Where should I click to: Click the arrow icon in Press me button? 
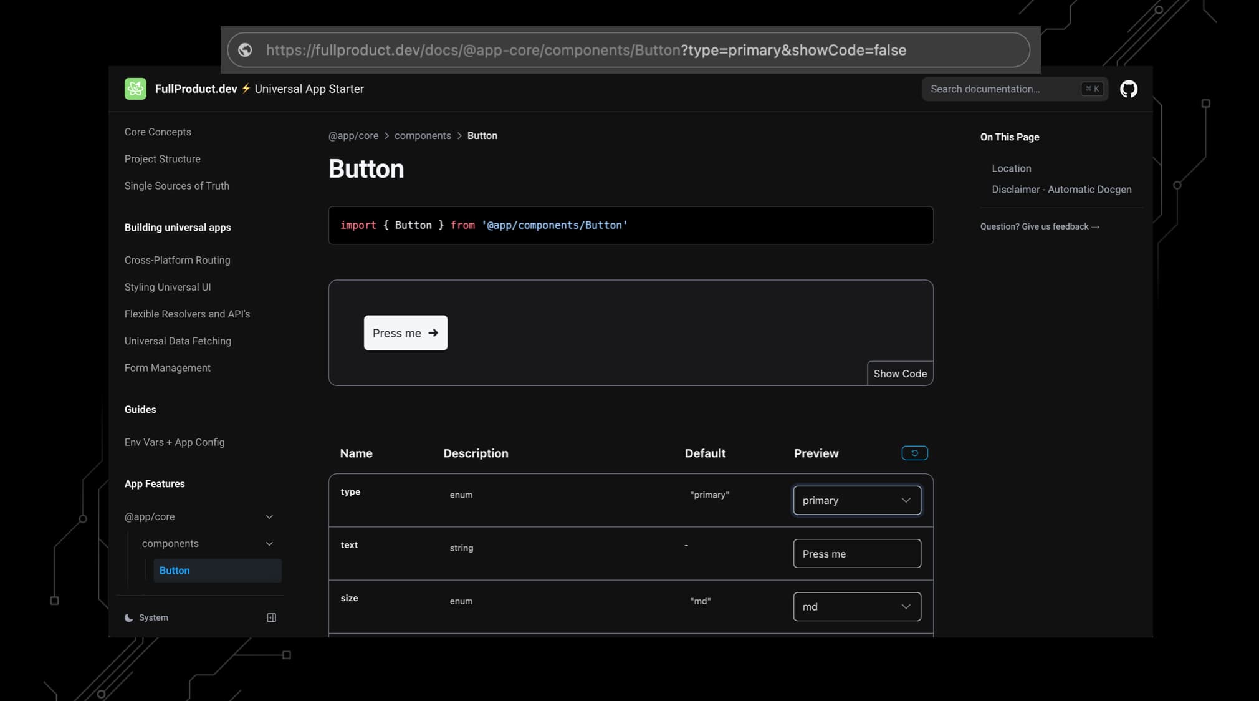tap(433, 333)
